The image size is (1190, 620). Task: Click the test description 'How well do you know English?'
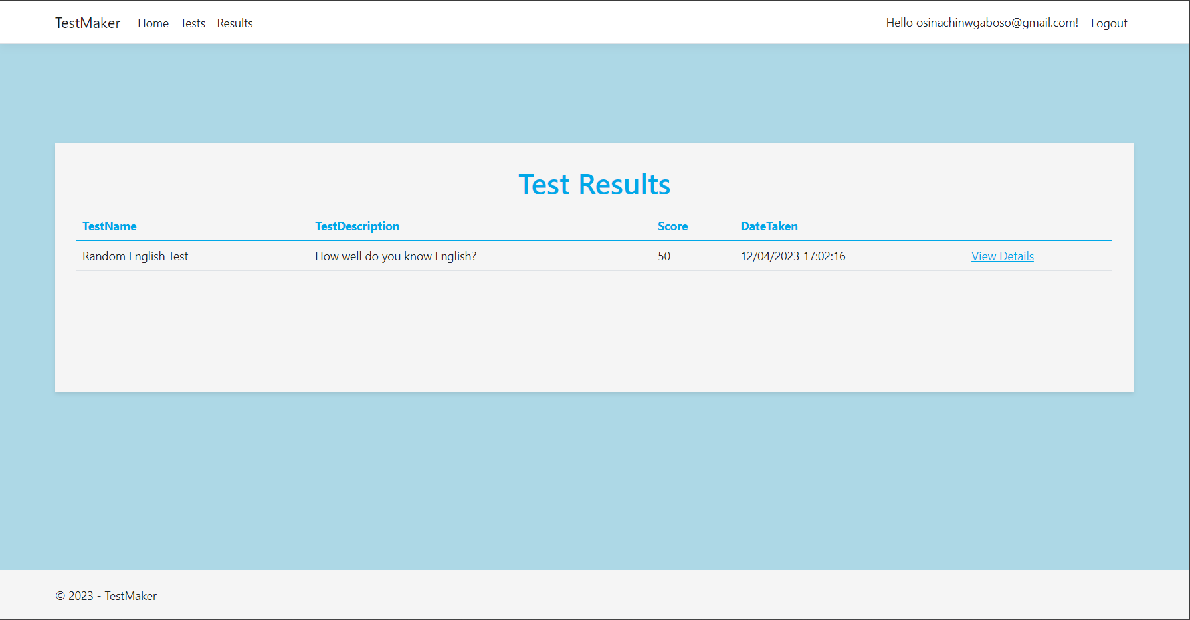[395, 256]
